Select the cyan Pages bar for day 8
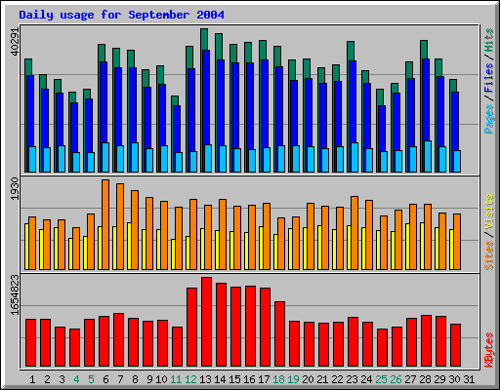500x390 pixels. pyautogui.click(x=135, y=157)
